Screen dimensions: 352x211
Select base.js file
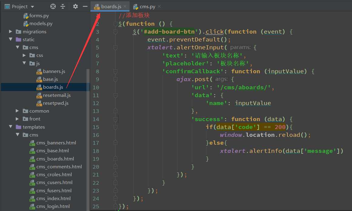(x=50, y=79)
